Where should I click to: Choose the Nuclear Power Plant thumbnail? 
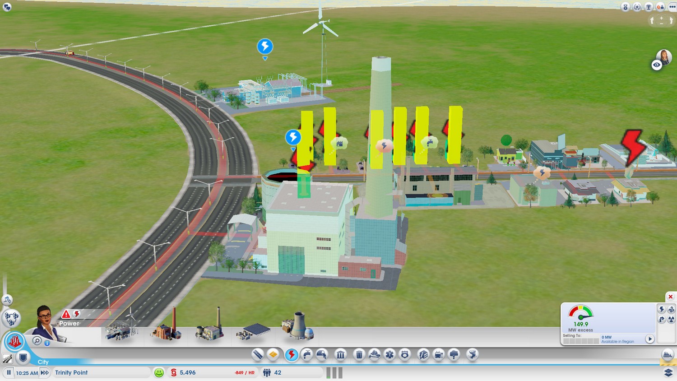tap(297, 325)
